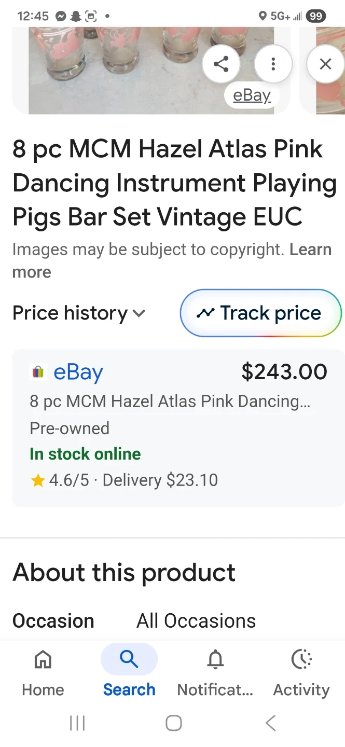This screenshot has height=747, width=345.
Task: Tap the Android recent apps button
Action: pyautogui.click(x=77, y=723)
